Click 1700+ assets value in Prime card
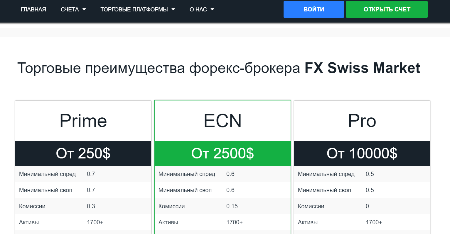 click(x=95, y=222)
